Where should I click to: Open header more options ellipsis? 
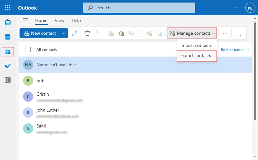(x=235, y=8)
